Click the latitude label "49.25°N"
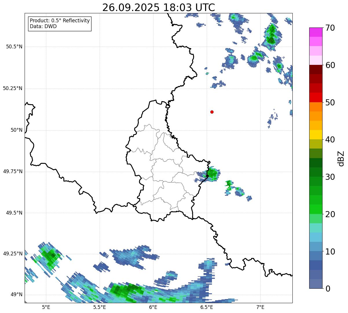This screenshot has width=348, height=313. [x=13, y=254]
